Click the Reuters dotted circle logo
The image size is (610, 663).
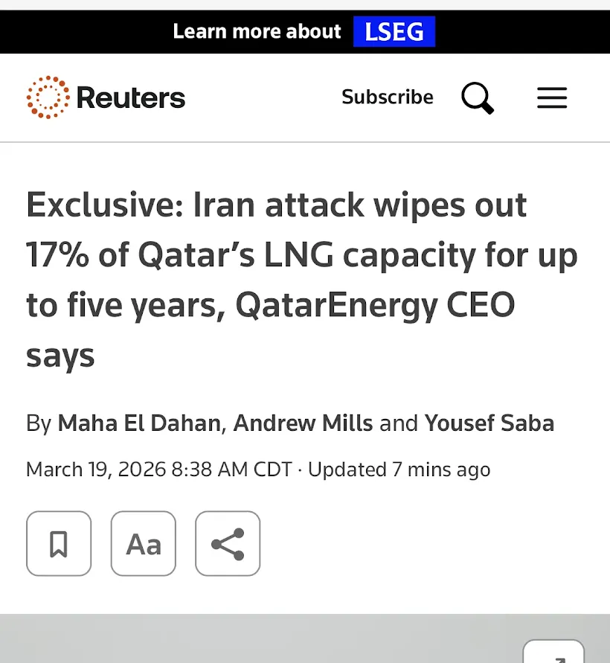click(x=48, y=97)
